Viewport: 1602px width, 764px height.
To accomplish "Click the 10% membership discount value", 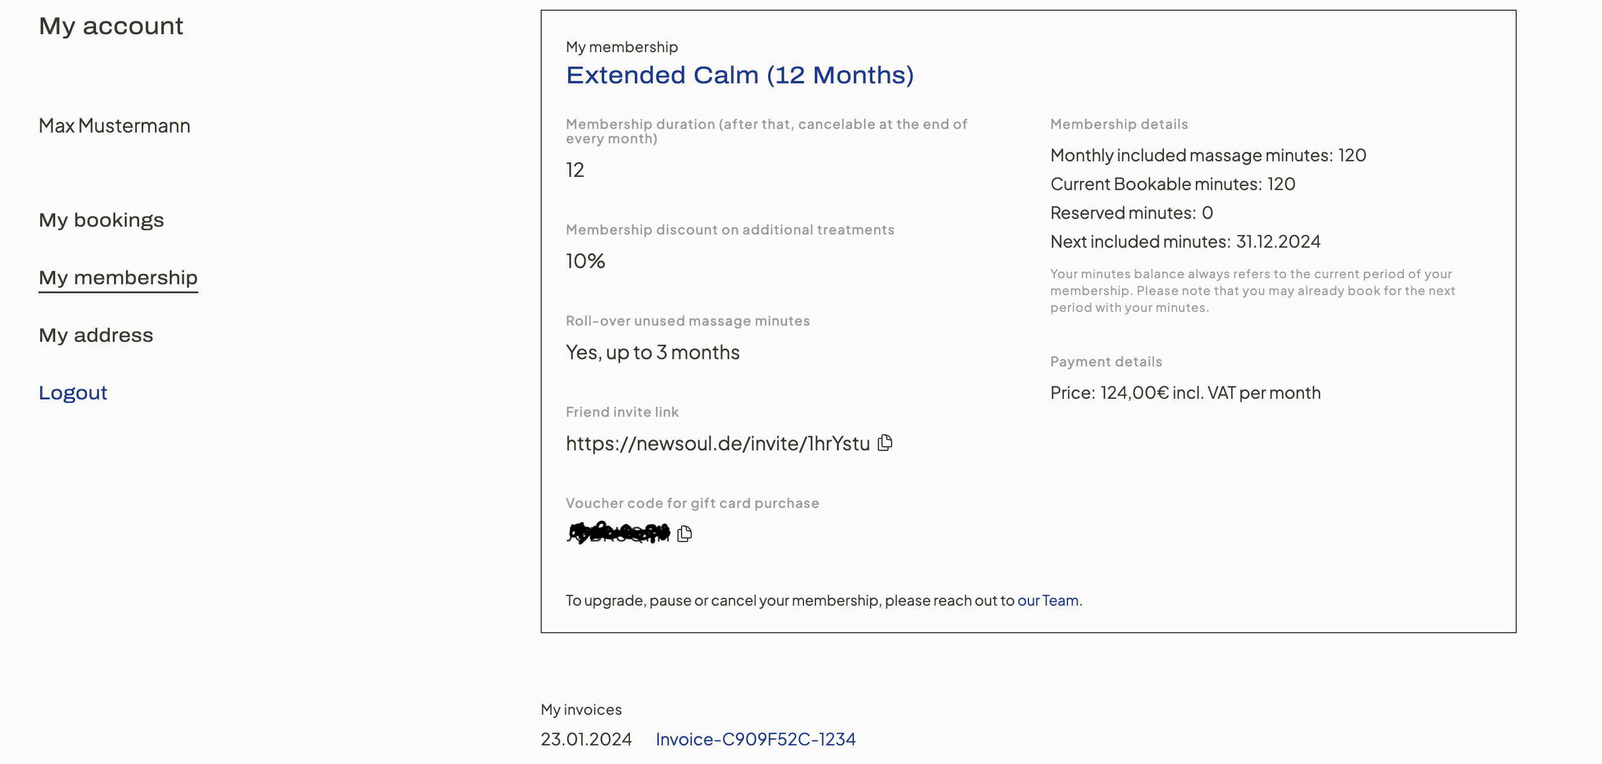I will [x=585, y=261].
